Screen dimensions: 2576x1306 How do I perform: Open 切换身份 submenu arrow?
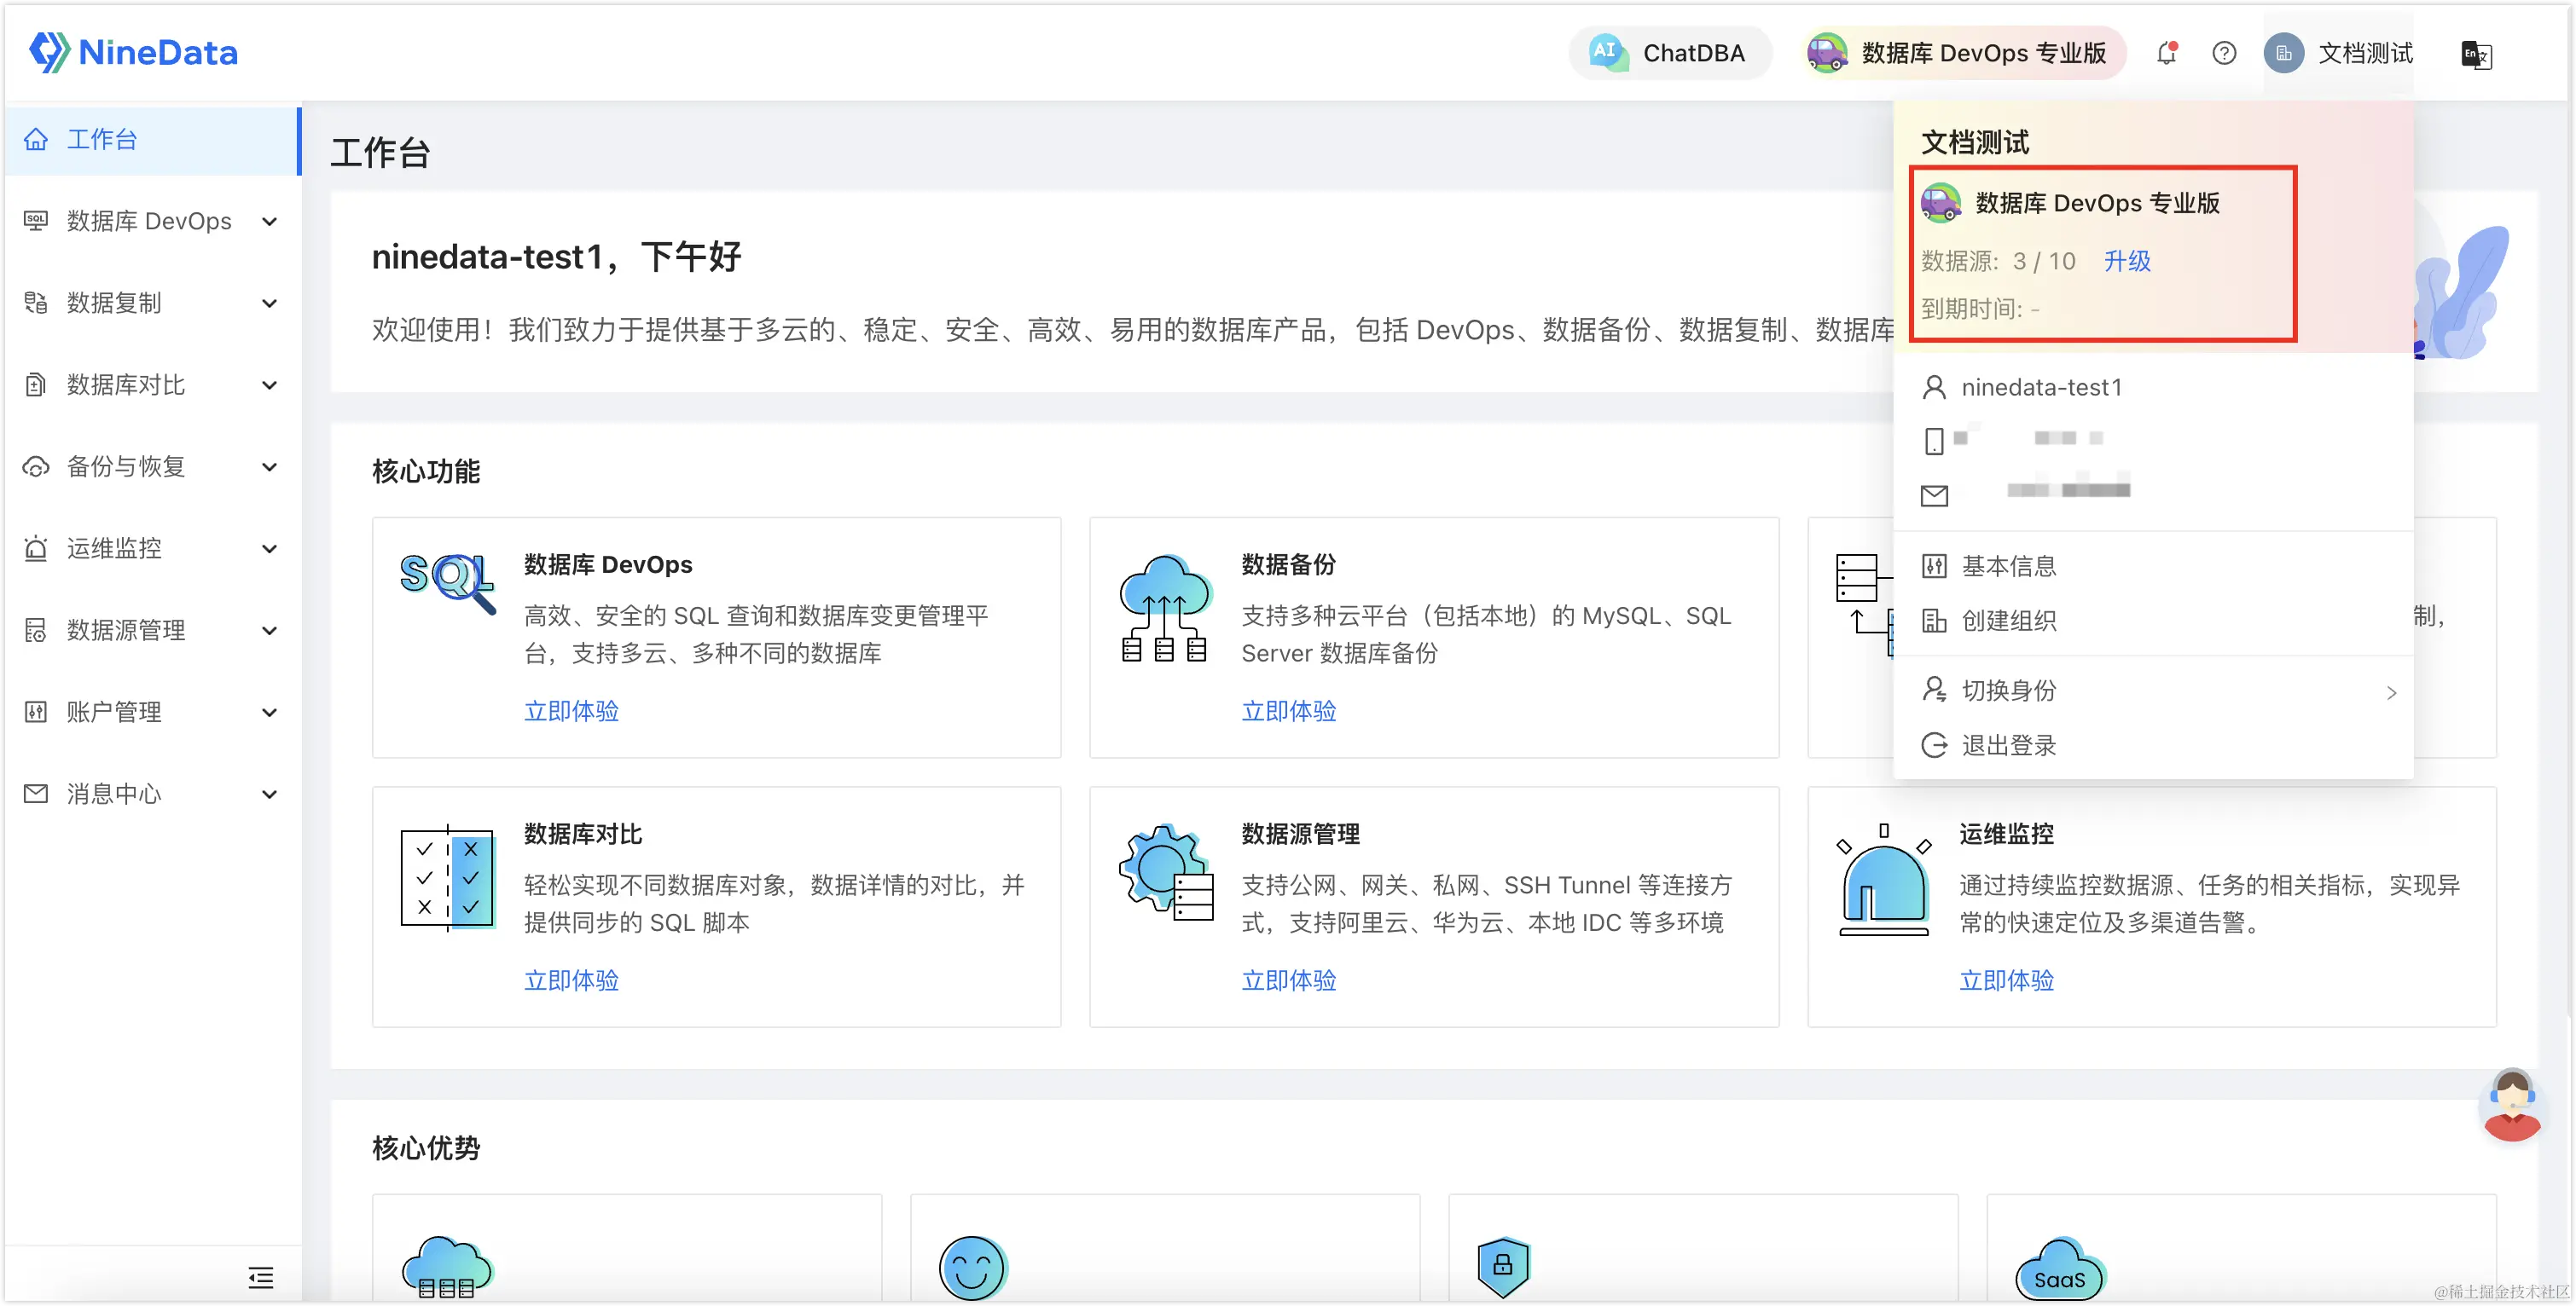tap(2391, 692)
